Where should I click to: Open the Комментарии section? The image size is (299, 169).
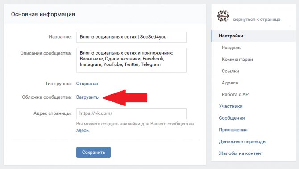237,60
